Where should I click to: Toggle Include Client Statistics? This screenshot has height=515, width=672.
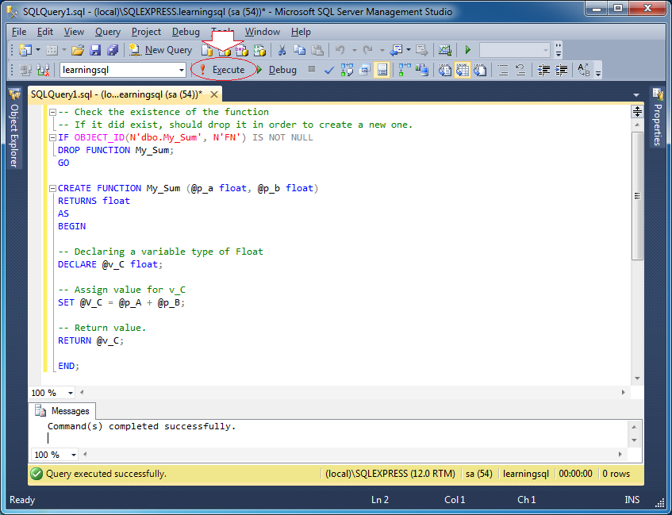coord(422,70)
